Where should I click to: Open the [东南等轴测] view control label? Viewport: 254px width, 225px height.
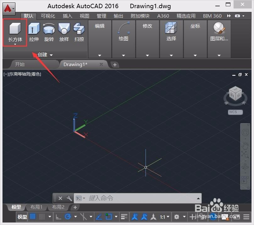click(x=19, y=74)
